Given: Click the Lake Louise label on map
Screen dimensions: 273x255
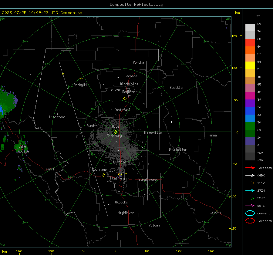Looking at the screenshot, I should (23, 149).
